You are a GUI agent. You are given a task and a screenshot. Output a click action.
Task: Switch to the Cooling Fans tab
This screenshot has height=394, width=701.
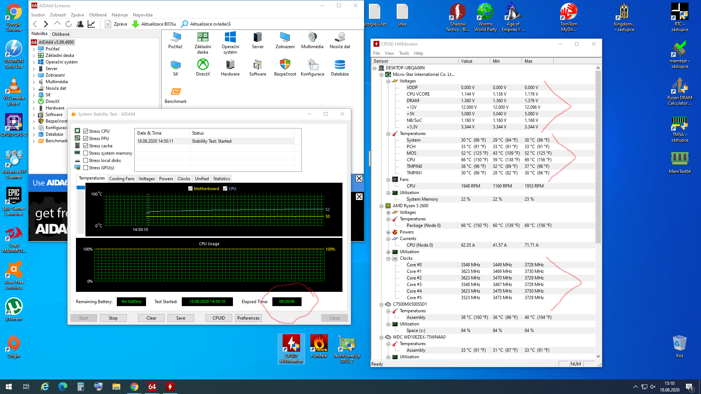pos(122,179)
